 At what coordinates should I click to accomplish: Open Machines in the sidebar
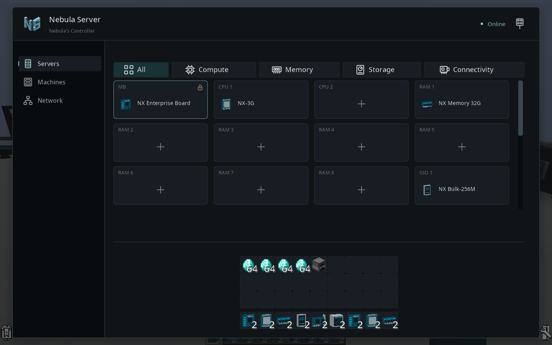60,82
